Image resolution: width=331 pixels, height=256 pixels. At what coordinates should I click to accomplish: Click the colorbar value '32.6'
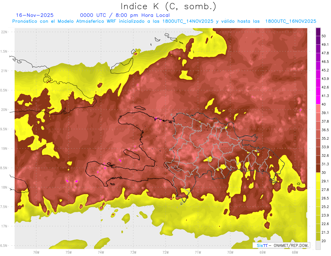(x=325, y=155)
